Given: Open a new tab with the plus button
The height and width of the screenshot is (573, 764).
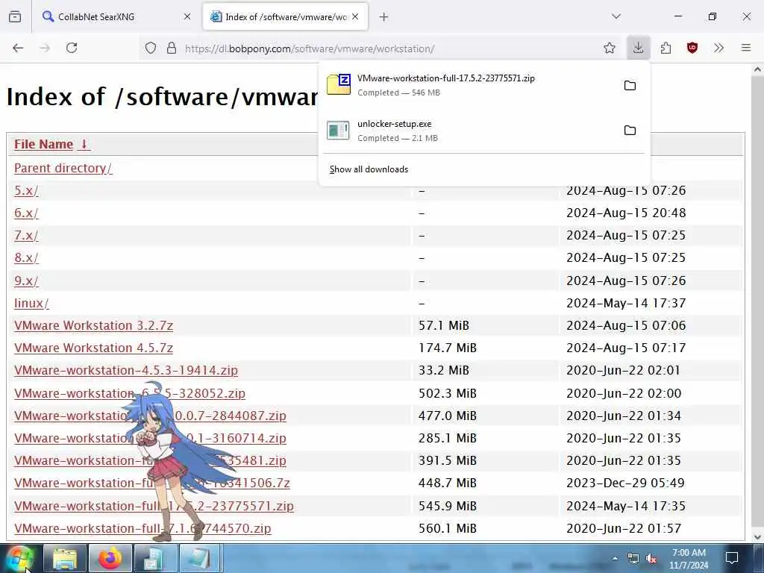Looking at the screenshot, I should click(x=384, y=17).
